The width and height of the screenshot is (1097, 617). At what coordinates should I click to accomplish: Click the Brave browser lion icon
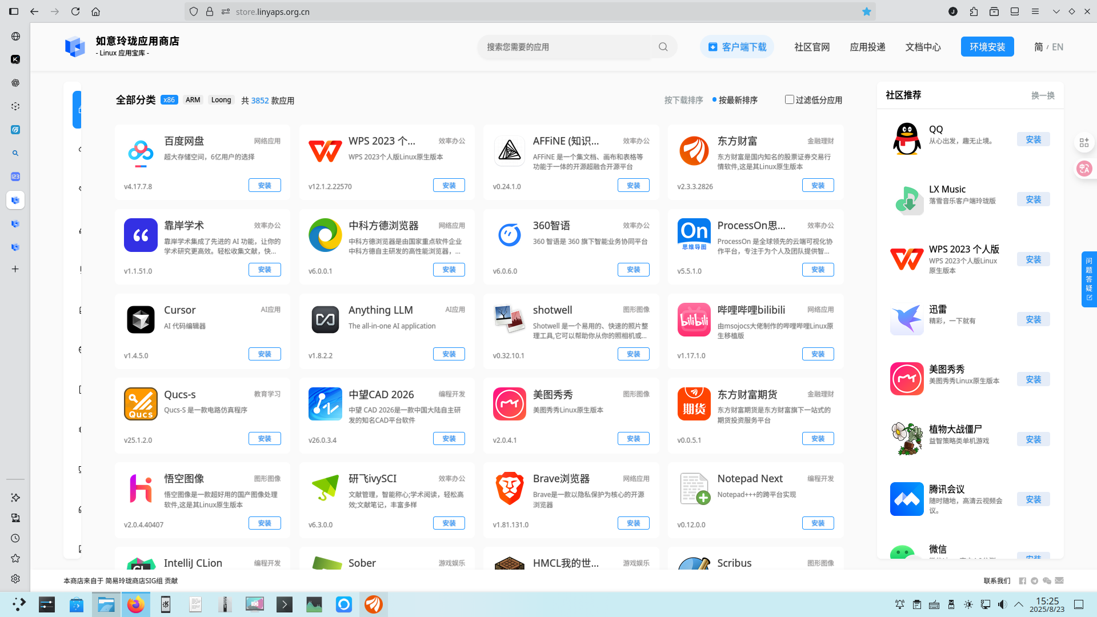[x=510, y=488]
